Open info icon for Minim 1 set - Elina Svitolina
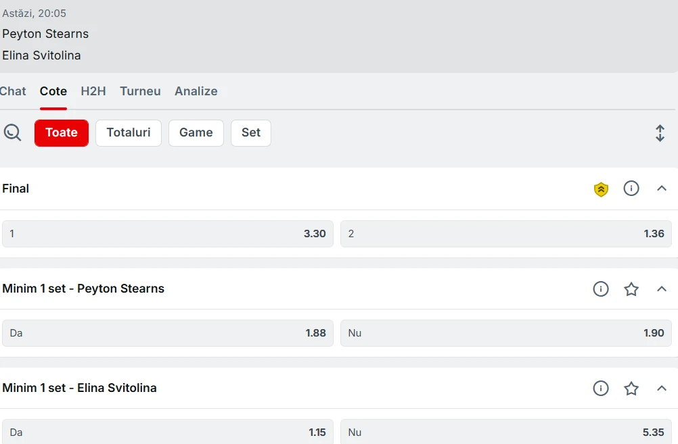Screen dimensions: 678x444 click(x=601, y=388)
